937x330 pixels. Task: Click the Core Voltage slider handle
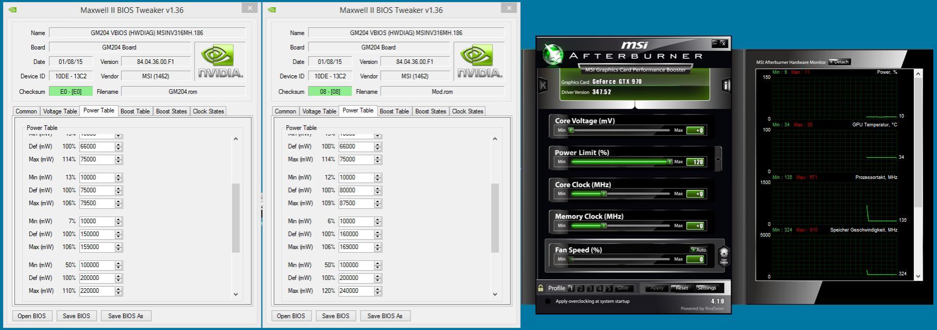pos(571,130)
